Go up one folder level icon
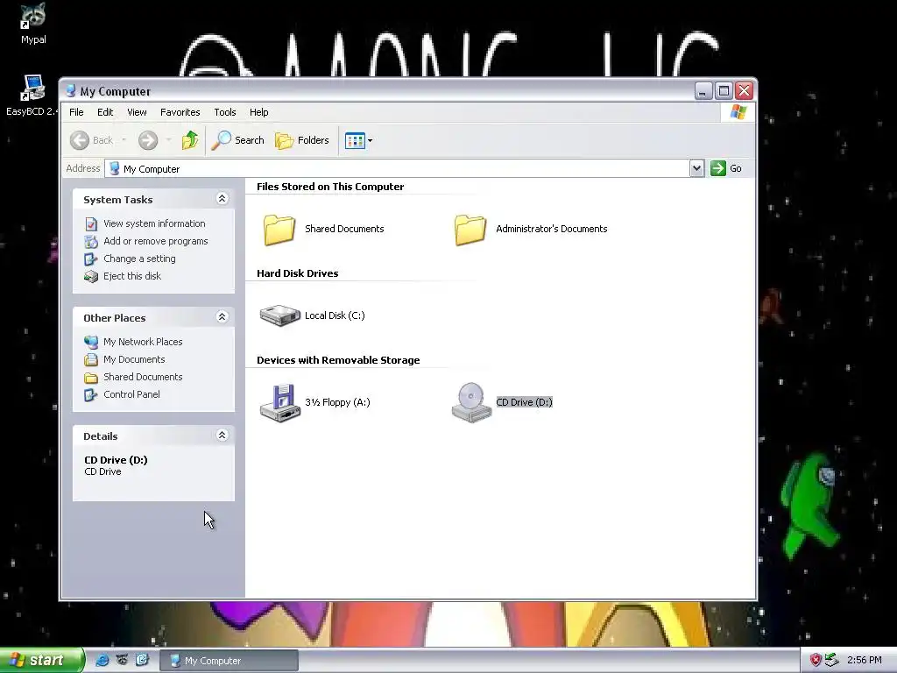Viewport: 897px width, 673px height. [190, 140]
